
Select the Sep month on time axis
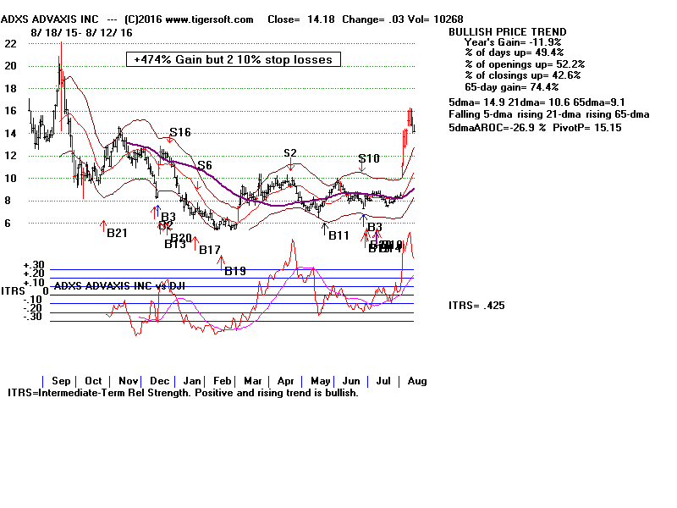59,381
